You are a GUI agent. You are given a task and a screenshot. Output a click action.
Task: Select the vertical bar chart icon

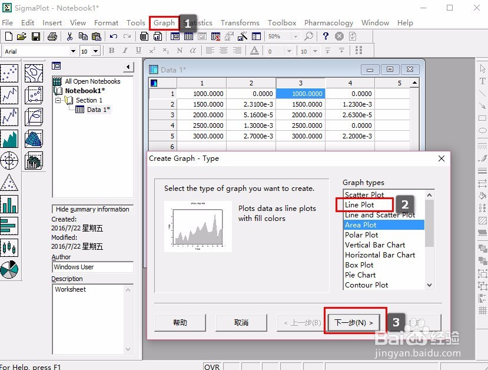coord(9,204)
